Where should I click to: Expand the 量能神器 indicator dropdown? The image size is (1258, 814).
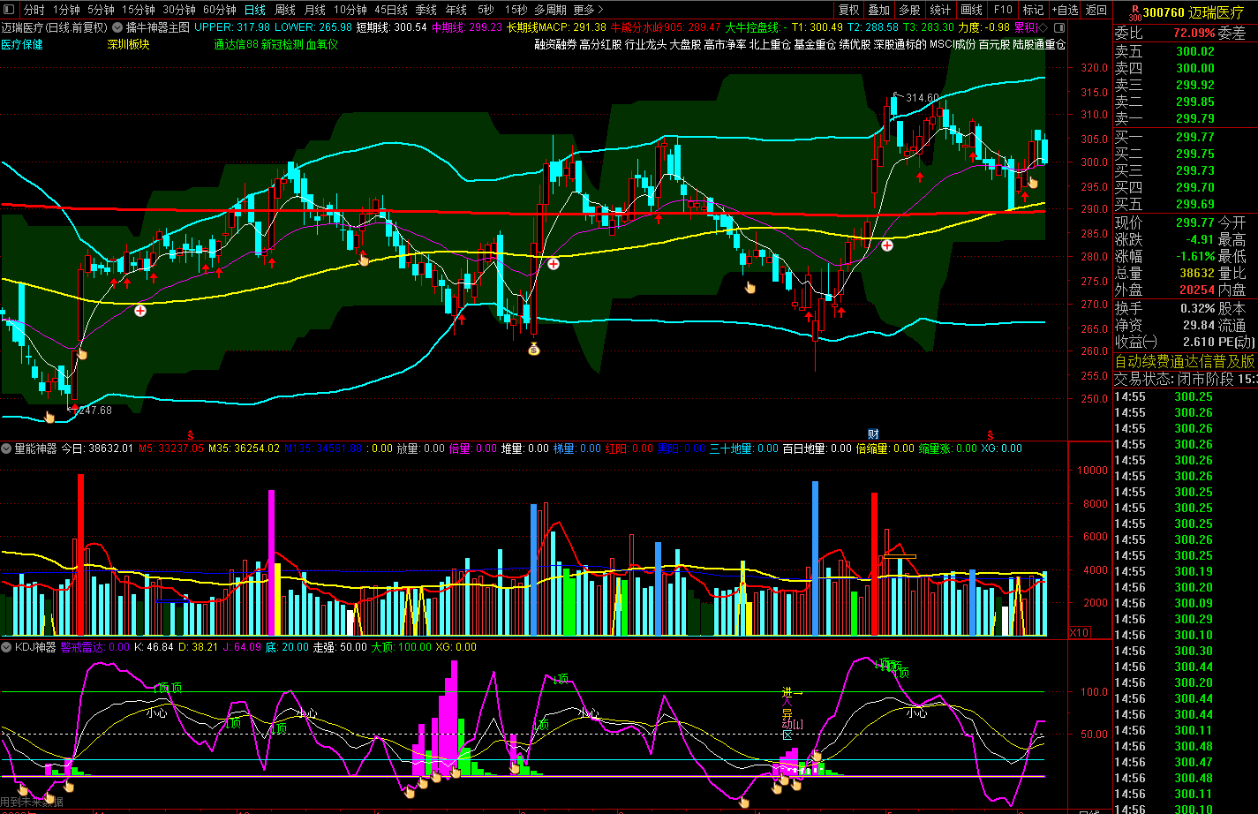pos(7,448)
